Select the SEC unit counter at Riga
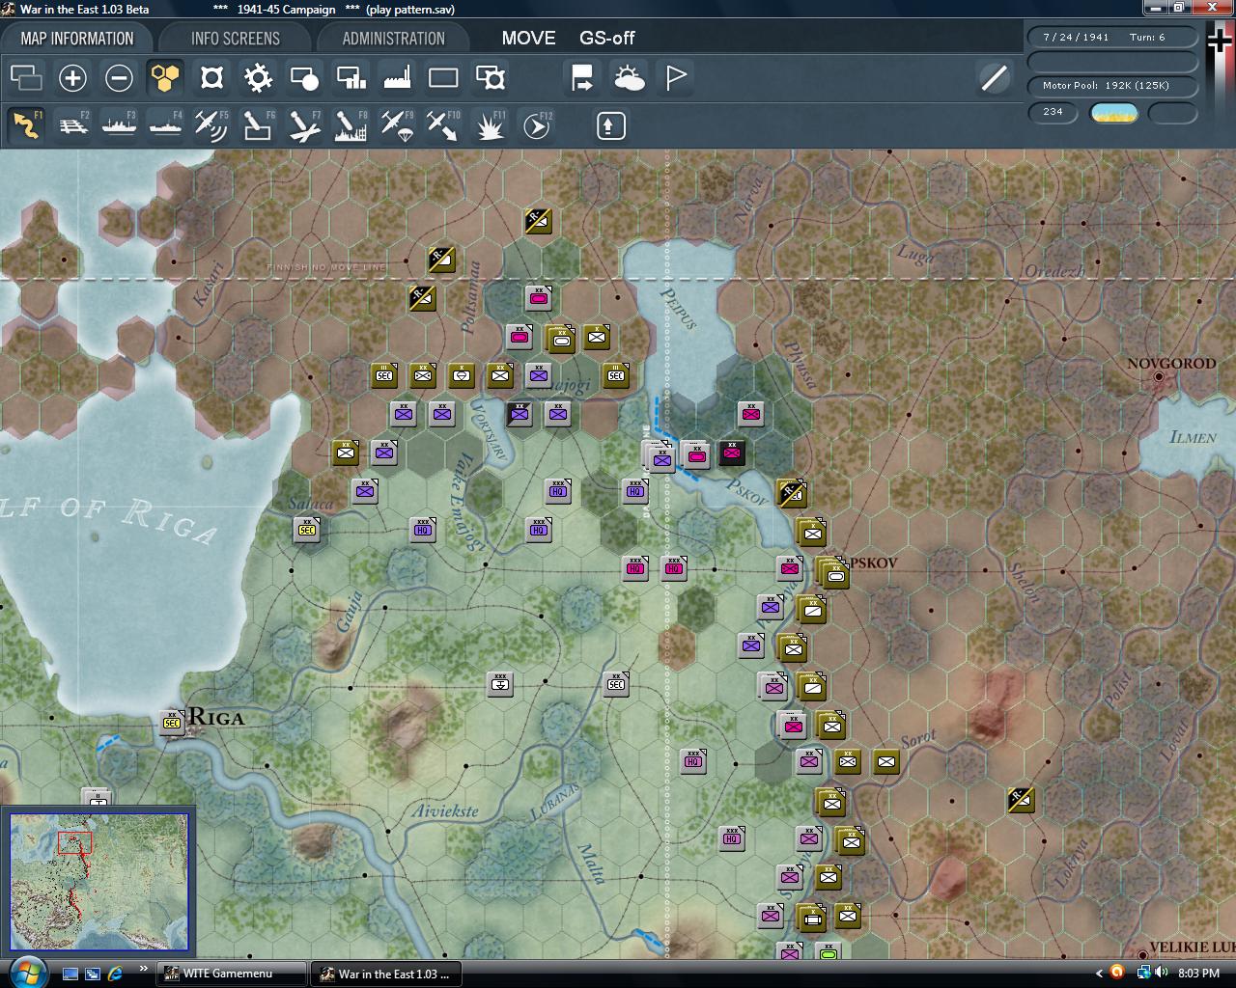 [x=172, y=723]
